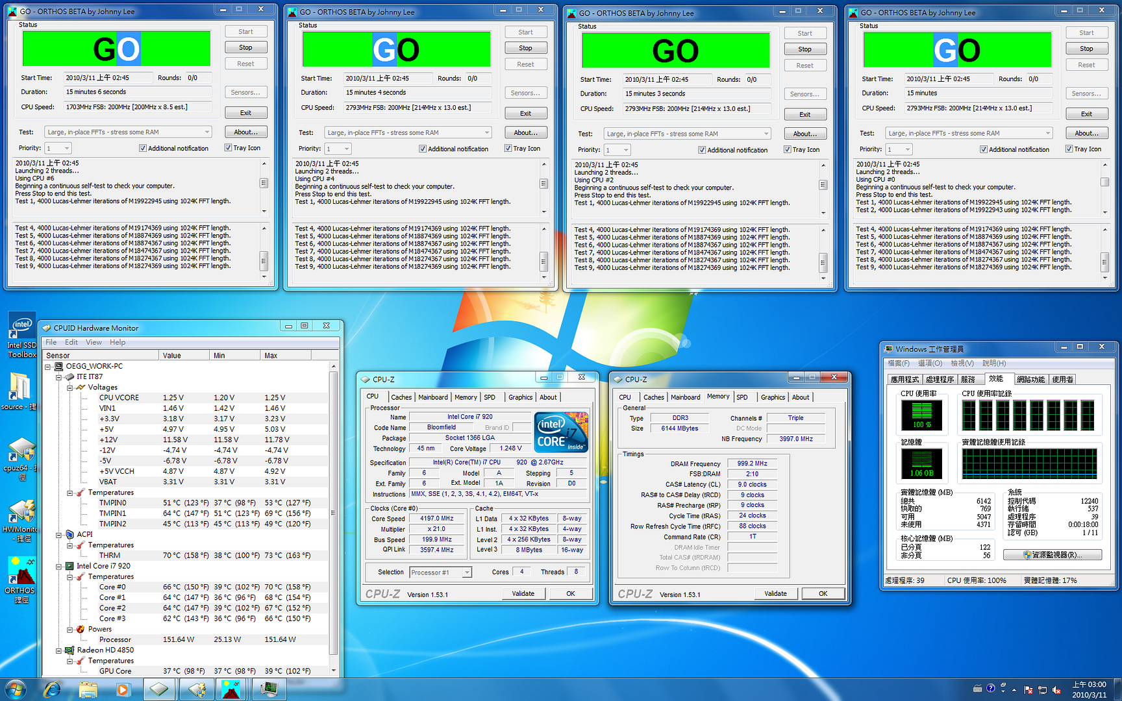Click OK in right CPU-Z window
This screenshot has width=1122, height=701.
click(823, 593)
